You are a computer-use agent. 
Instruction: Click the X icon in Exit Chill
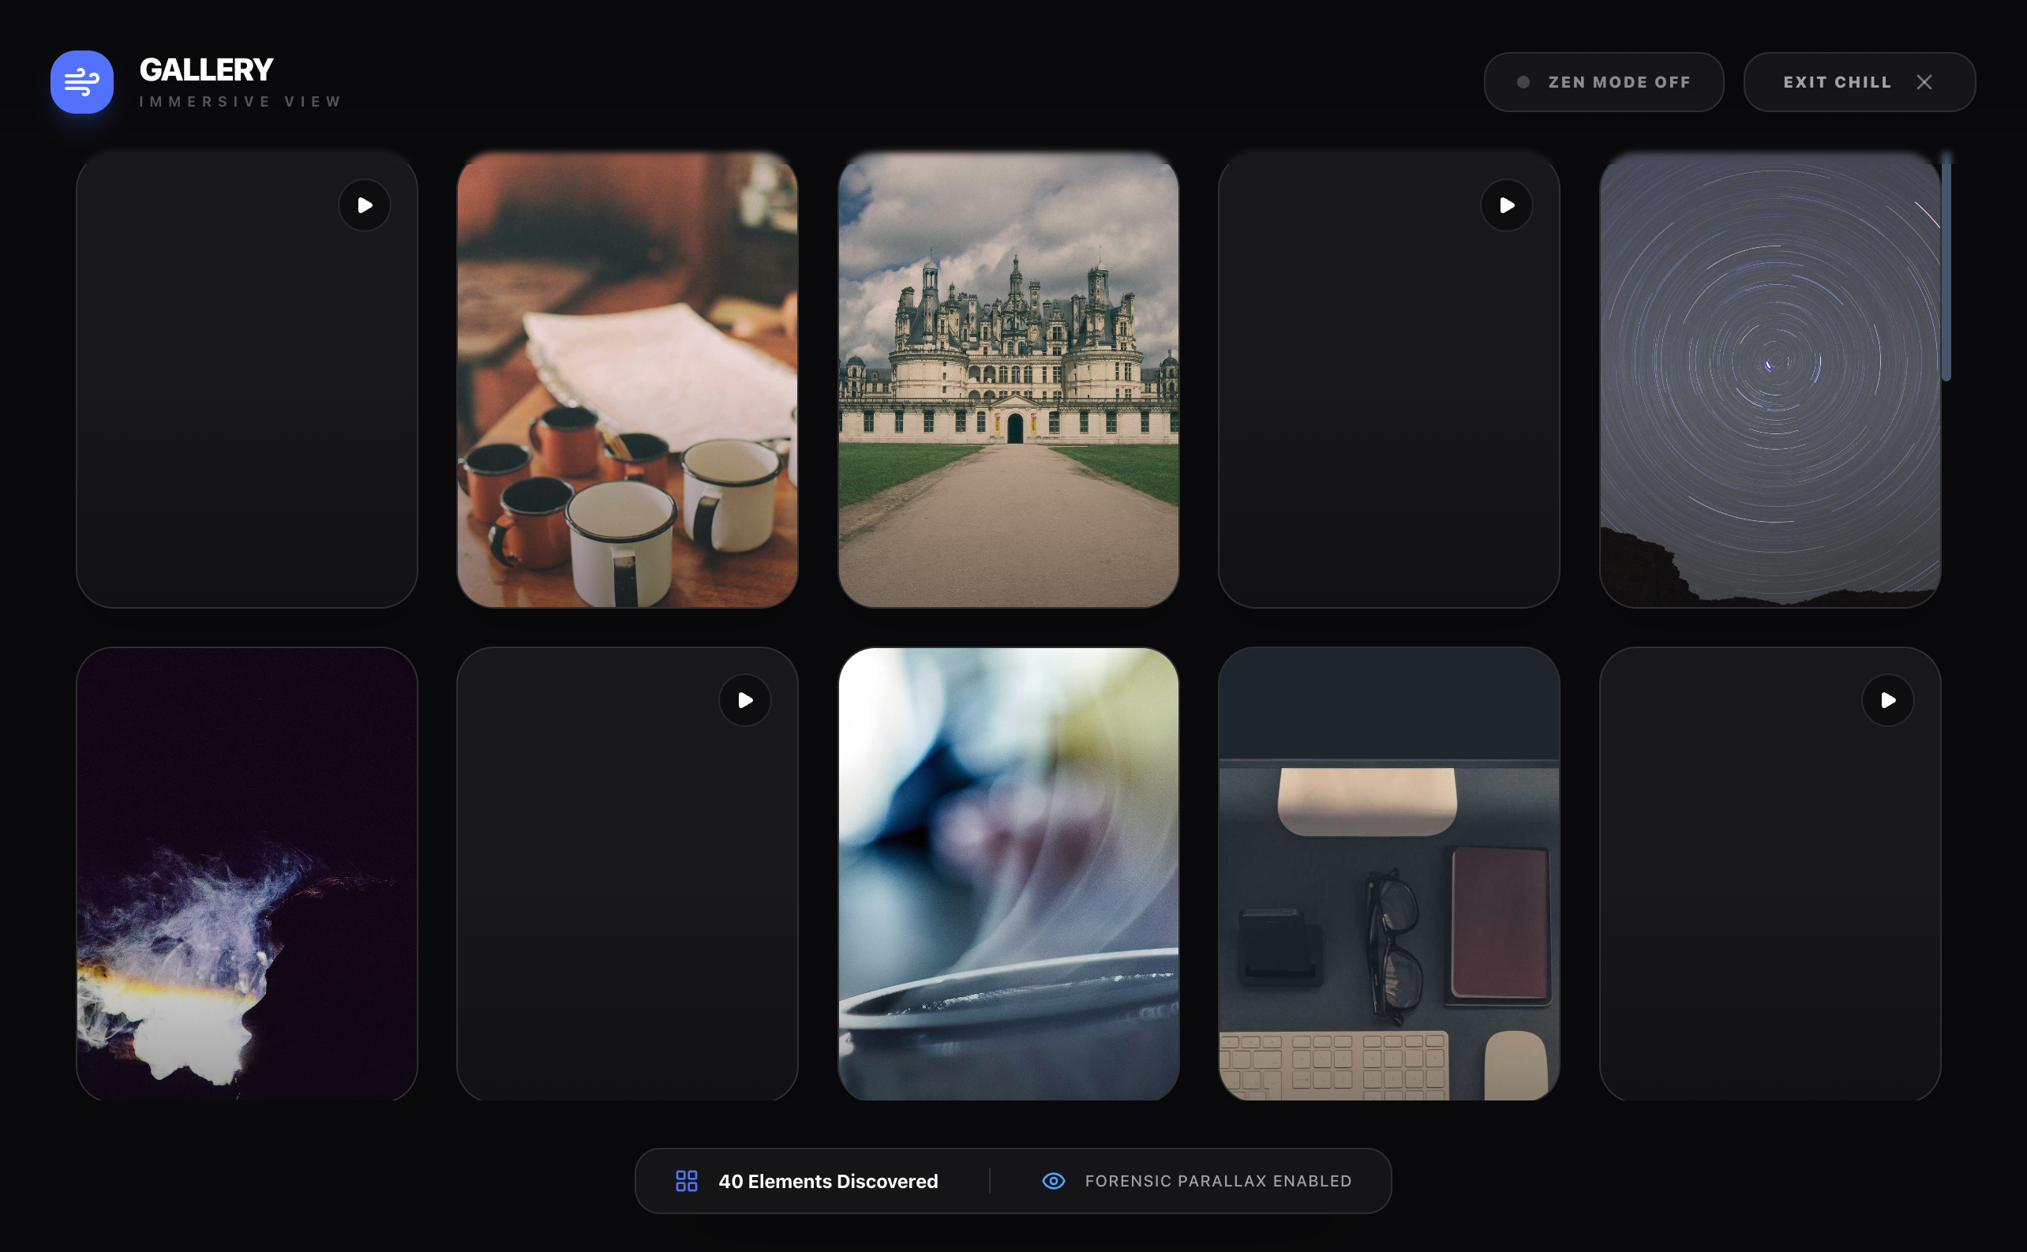click(x=1924, y=82)
